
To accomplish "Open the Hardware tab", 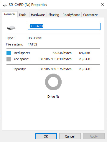I will [x=38, y=15].
